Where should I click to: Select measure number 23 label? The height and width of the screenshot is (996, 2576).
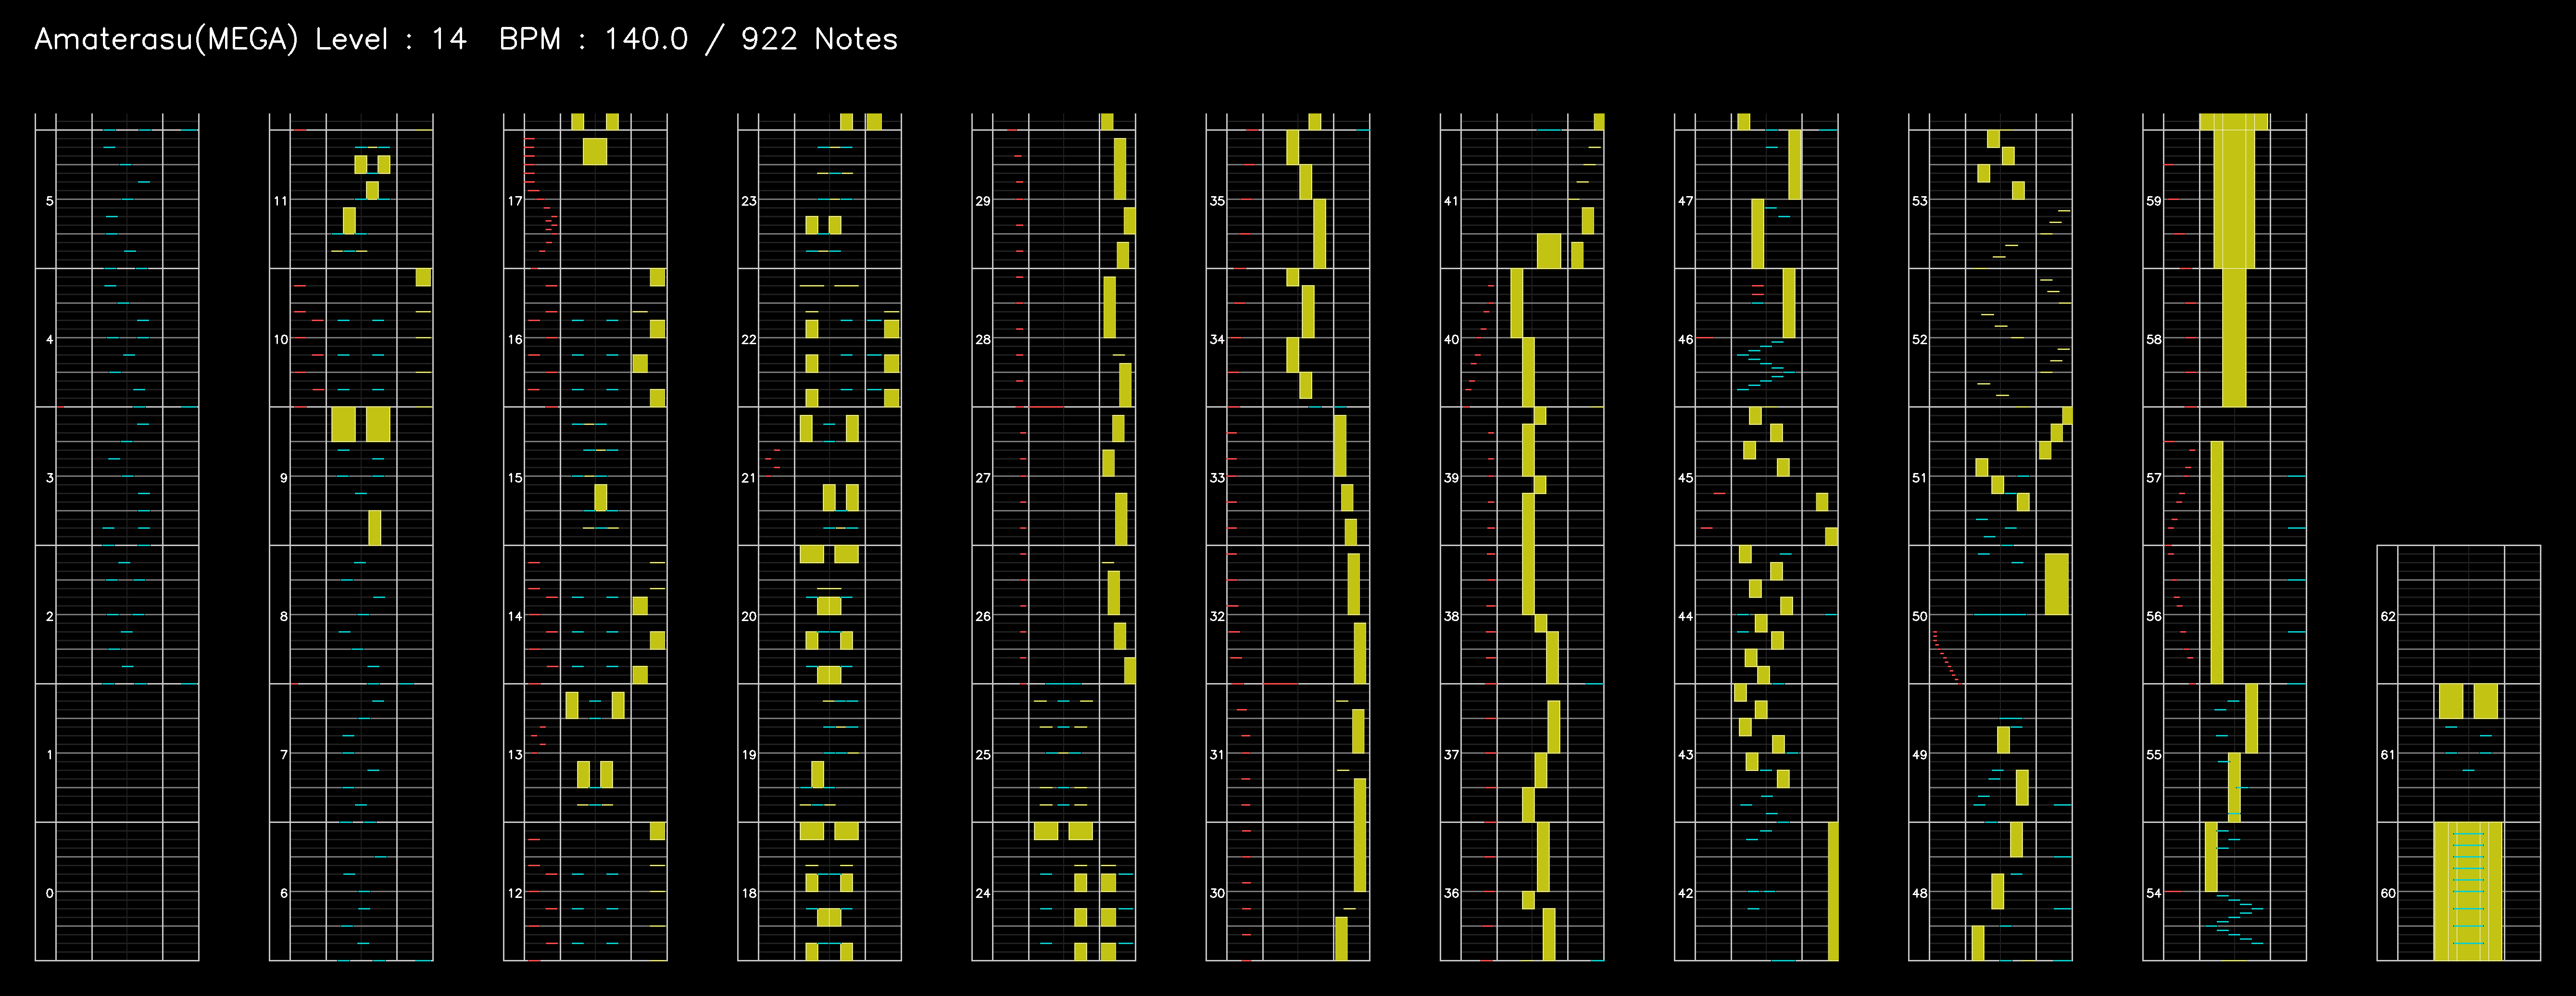pos(749,201)
